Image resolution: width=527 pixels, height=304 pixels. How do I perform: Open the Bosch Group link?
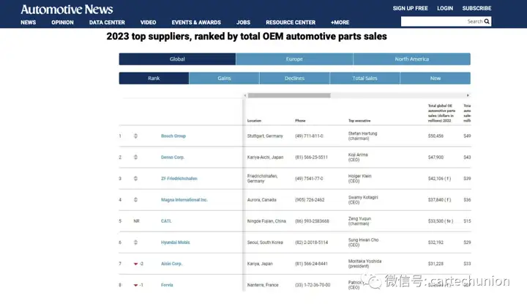(x=173, y=136)
